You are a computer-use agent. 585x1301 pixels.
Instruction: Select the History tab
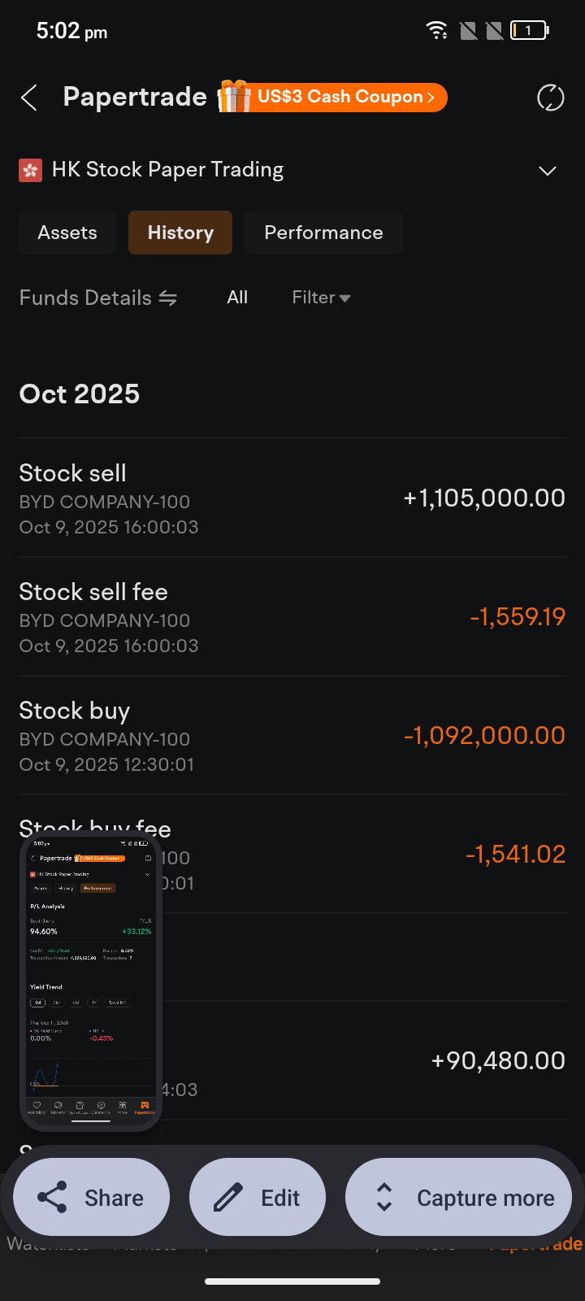pos(180,233)
